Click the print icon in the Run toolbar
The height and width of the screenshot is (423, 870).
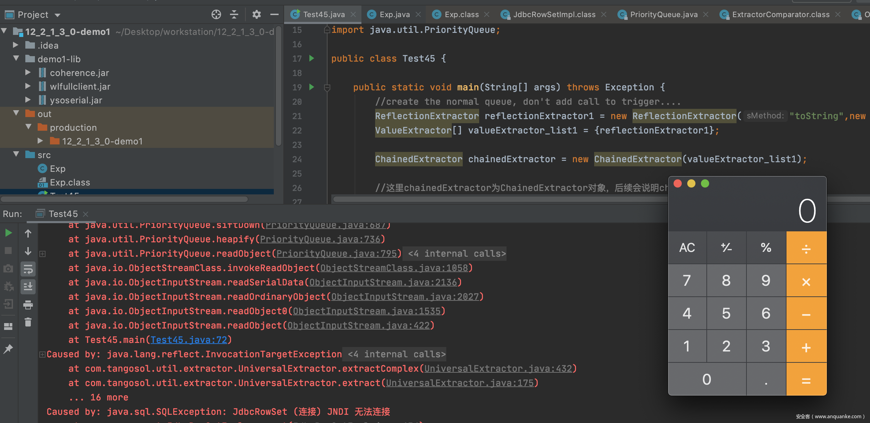tap(28, 305)
